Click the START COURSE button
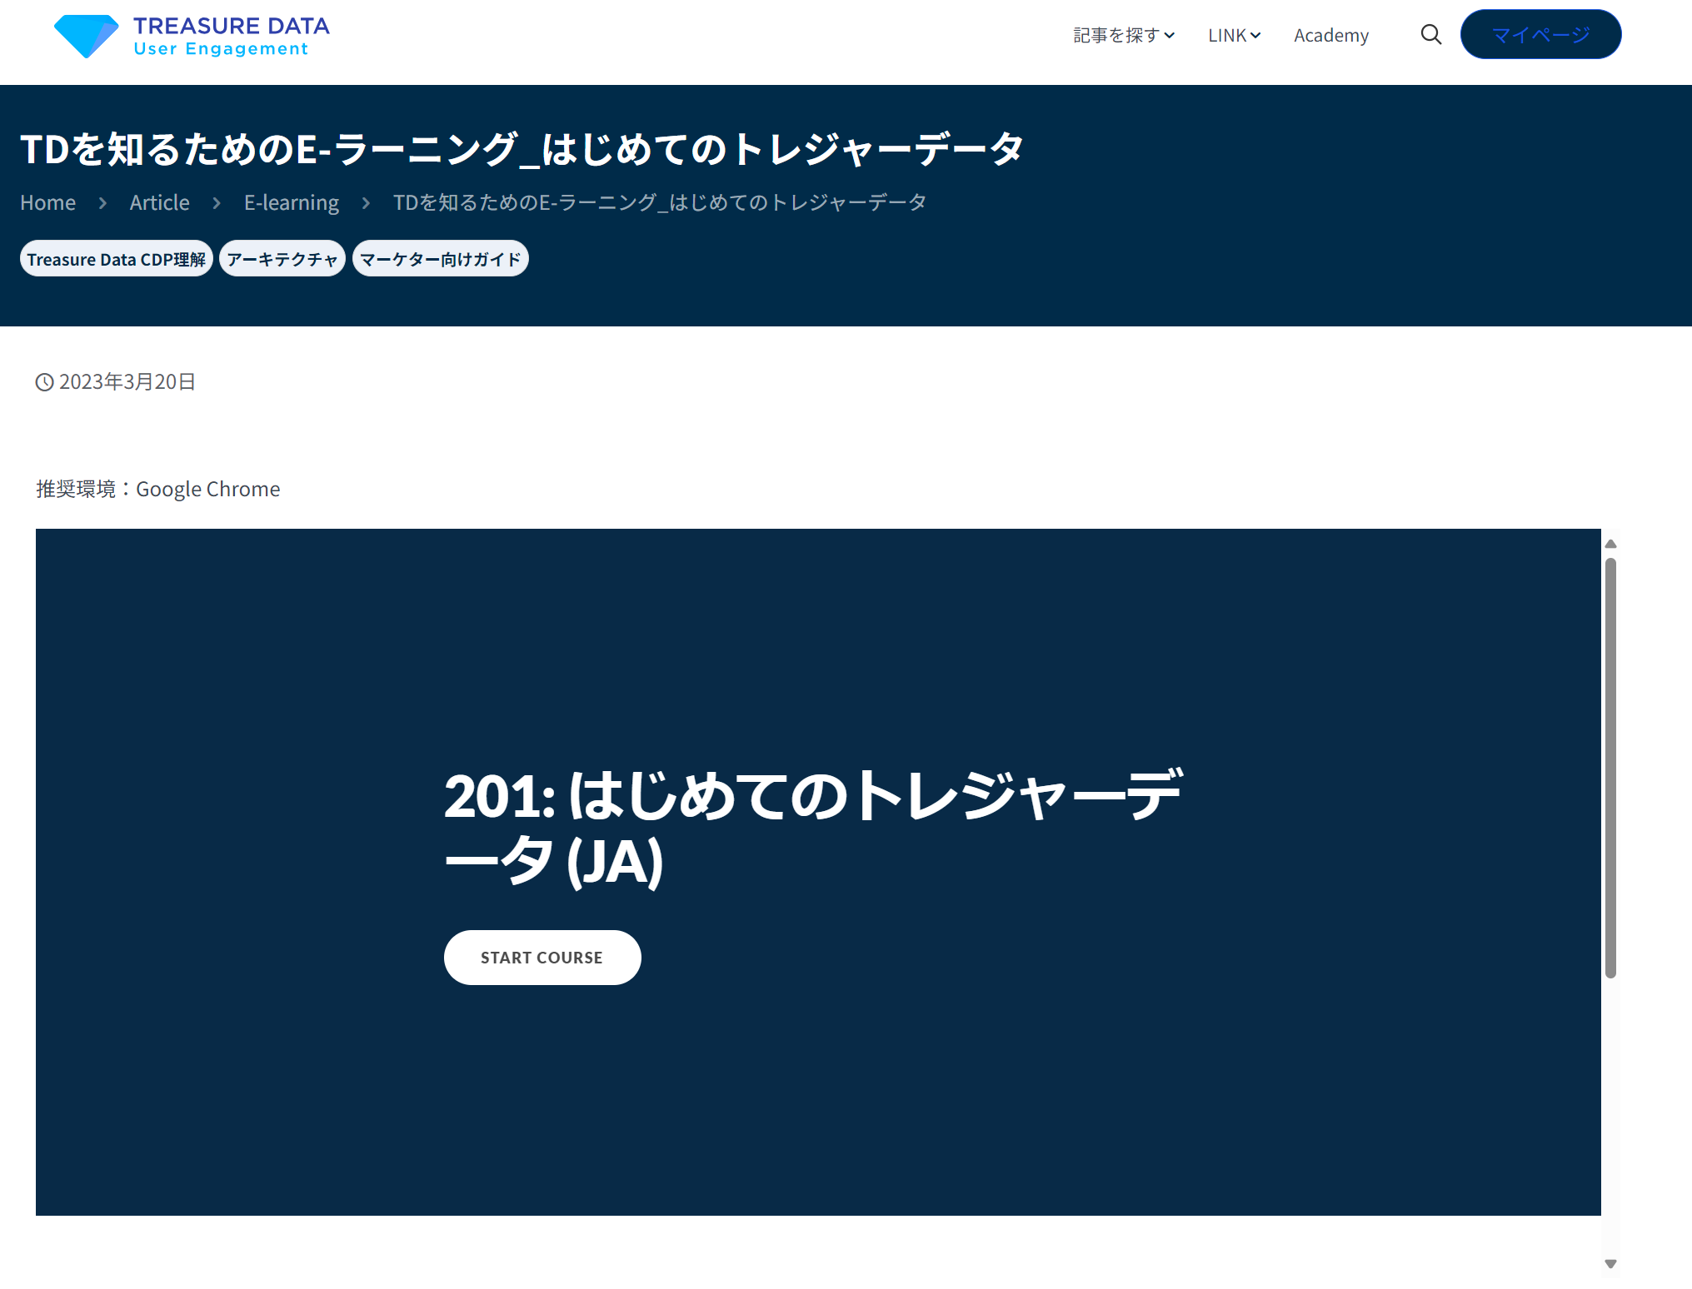This screenshot has height=1289, width=1692. (542, 957)
